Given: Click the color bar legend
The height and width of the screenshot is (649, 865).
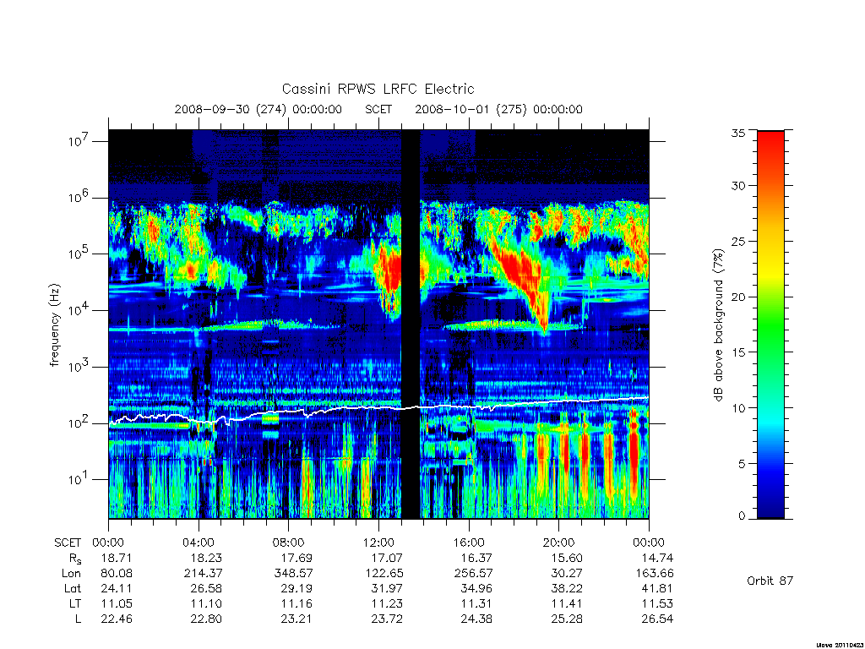Looking at the screenshot, I should tap(770, 324).
